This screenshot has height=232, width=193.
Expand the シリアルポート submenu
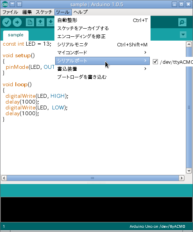coord(102,61)
